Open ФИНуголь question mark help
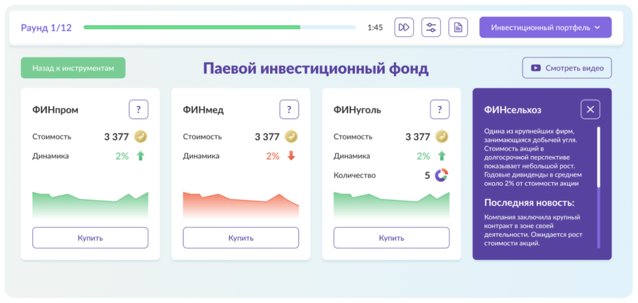Screen dimensions: 638x303 pos(440,110)
